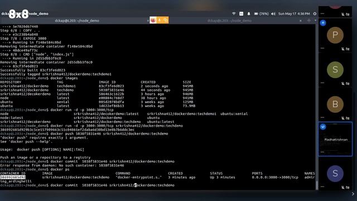Click muted mic icon on P tile
The width and height of the screenshot is (357, 201).
tap(343, 49)
